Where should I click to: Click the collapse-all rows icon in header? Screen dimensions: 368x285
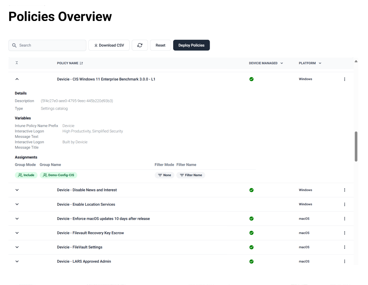[17, 63]
